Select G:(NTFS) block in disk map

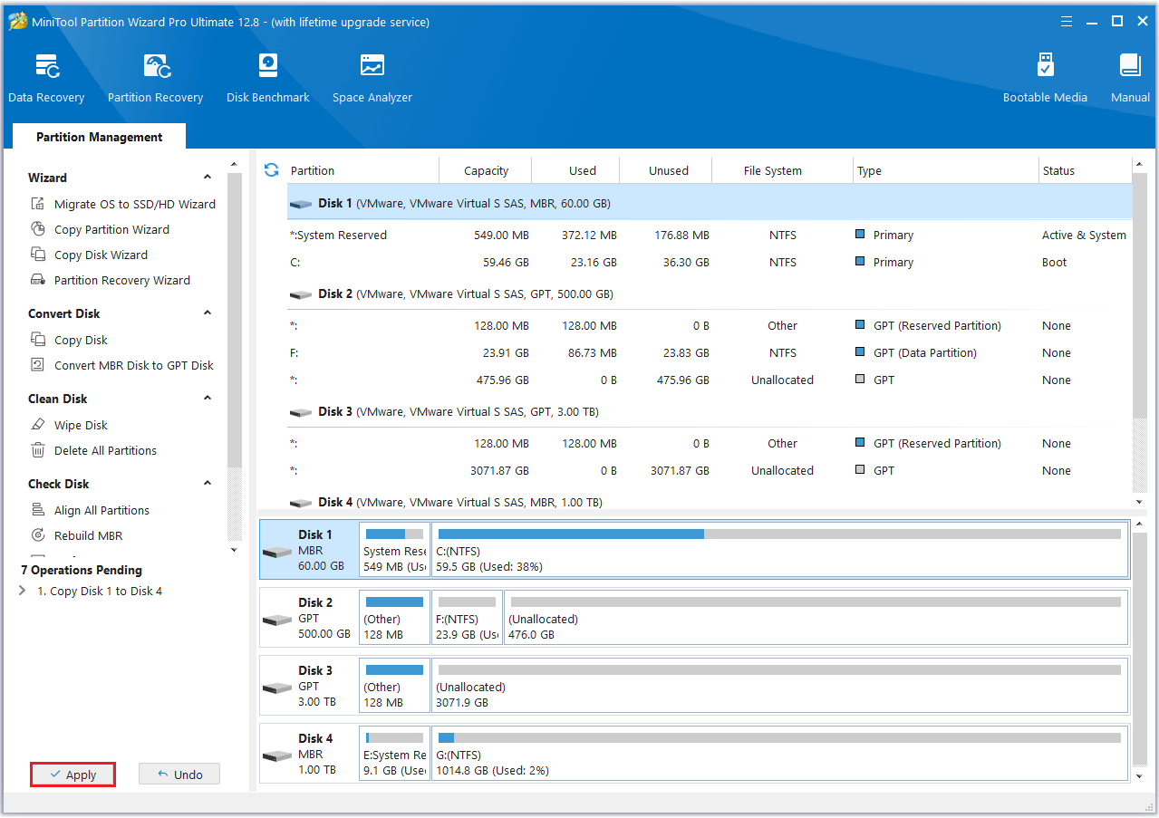point(780,754)
